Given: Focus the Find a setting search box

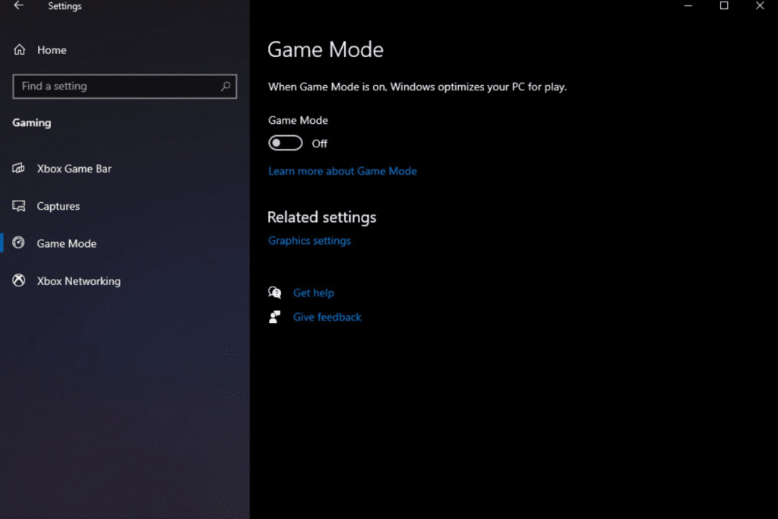Looking at the screenshot, I should (x=125, y=87).
